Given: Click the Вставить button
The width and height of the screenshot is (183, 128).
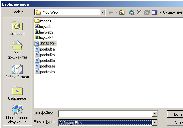Looking at the screenshot, I should 175,114.
